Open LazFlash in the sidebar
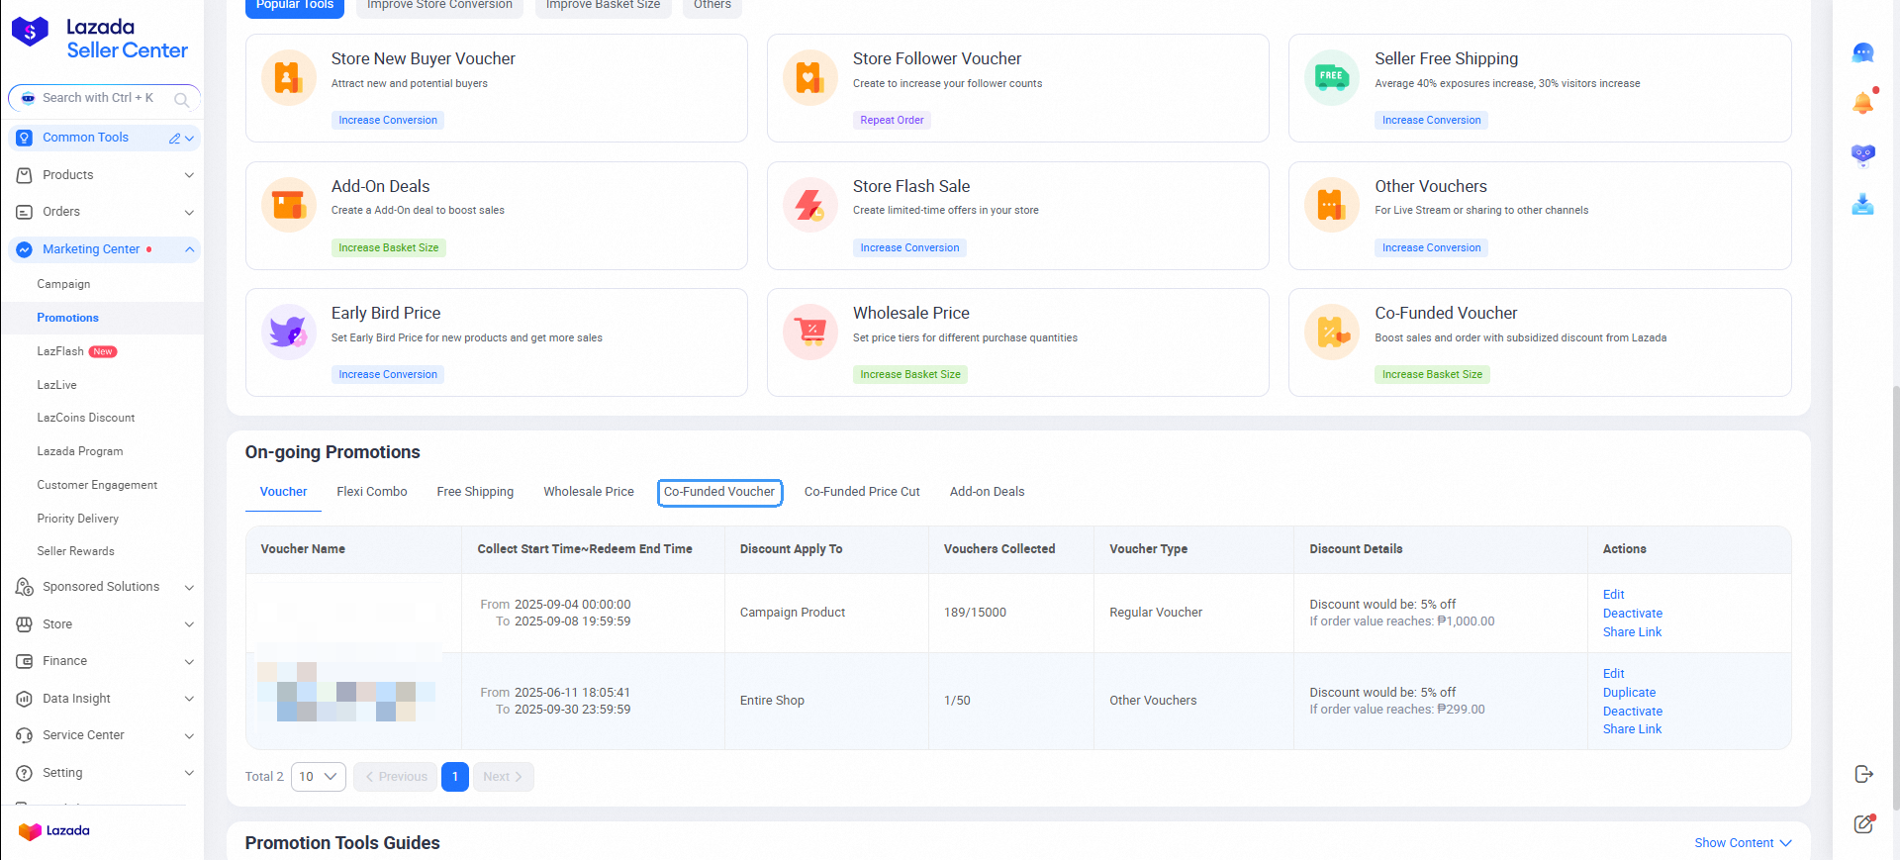 pos(60,351)
